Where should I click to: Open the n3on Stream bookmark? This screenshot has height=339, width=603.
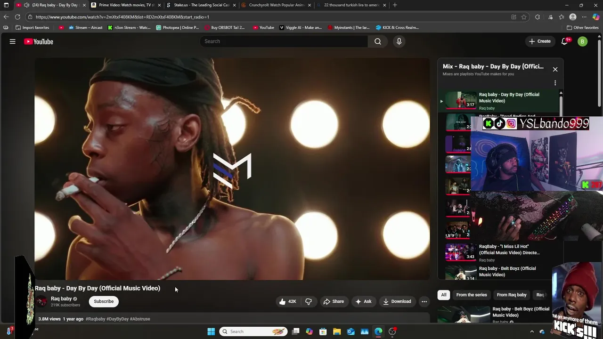point(129,27)
